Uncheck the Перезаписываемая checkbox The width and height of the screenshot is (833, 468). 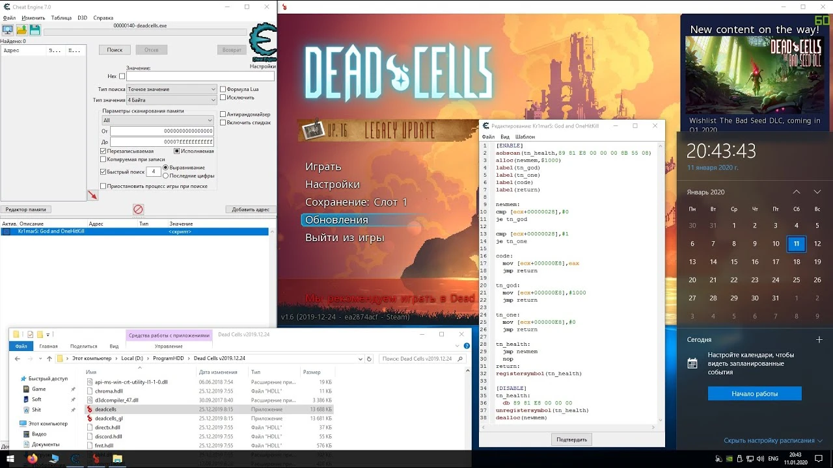[x=102, y=150]
